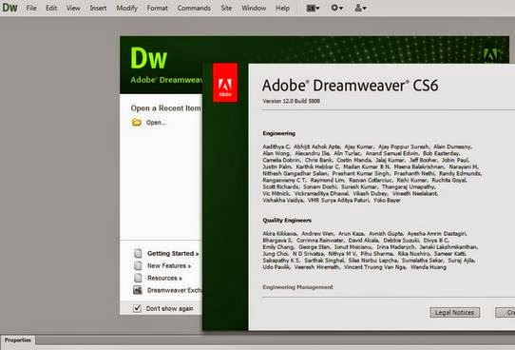Image resolution: width=515 pixels, height=350 pixels.
Task: Open the Site person-icon dropdown
Action: (x=360, y=8)
